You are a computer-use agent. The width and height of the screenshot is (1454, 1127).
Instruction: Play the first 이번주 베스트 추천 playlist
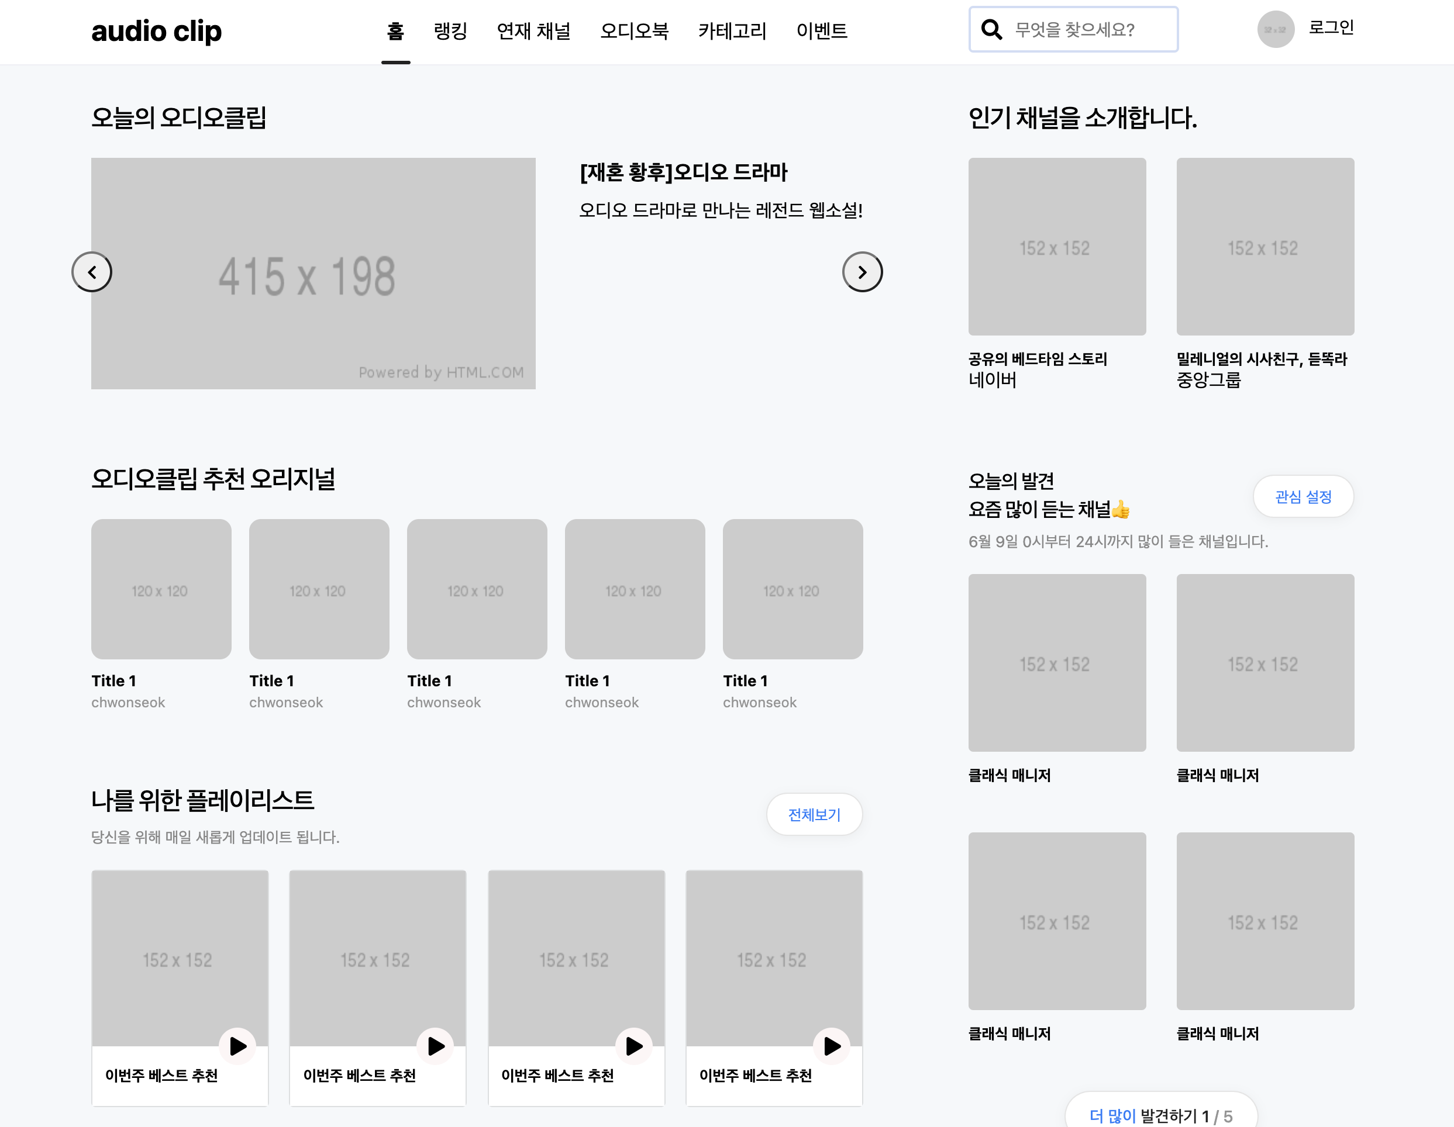coord(237,1046)
